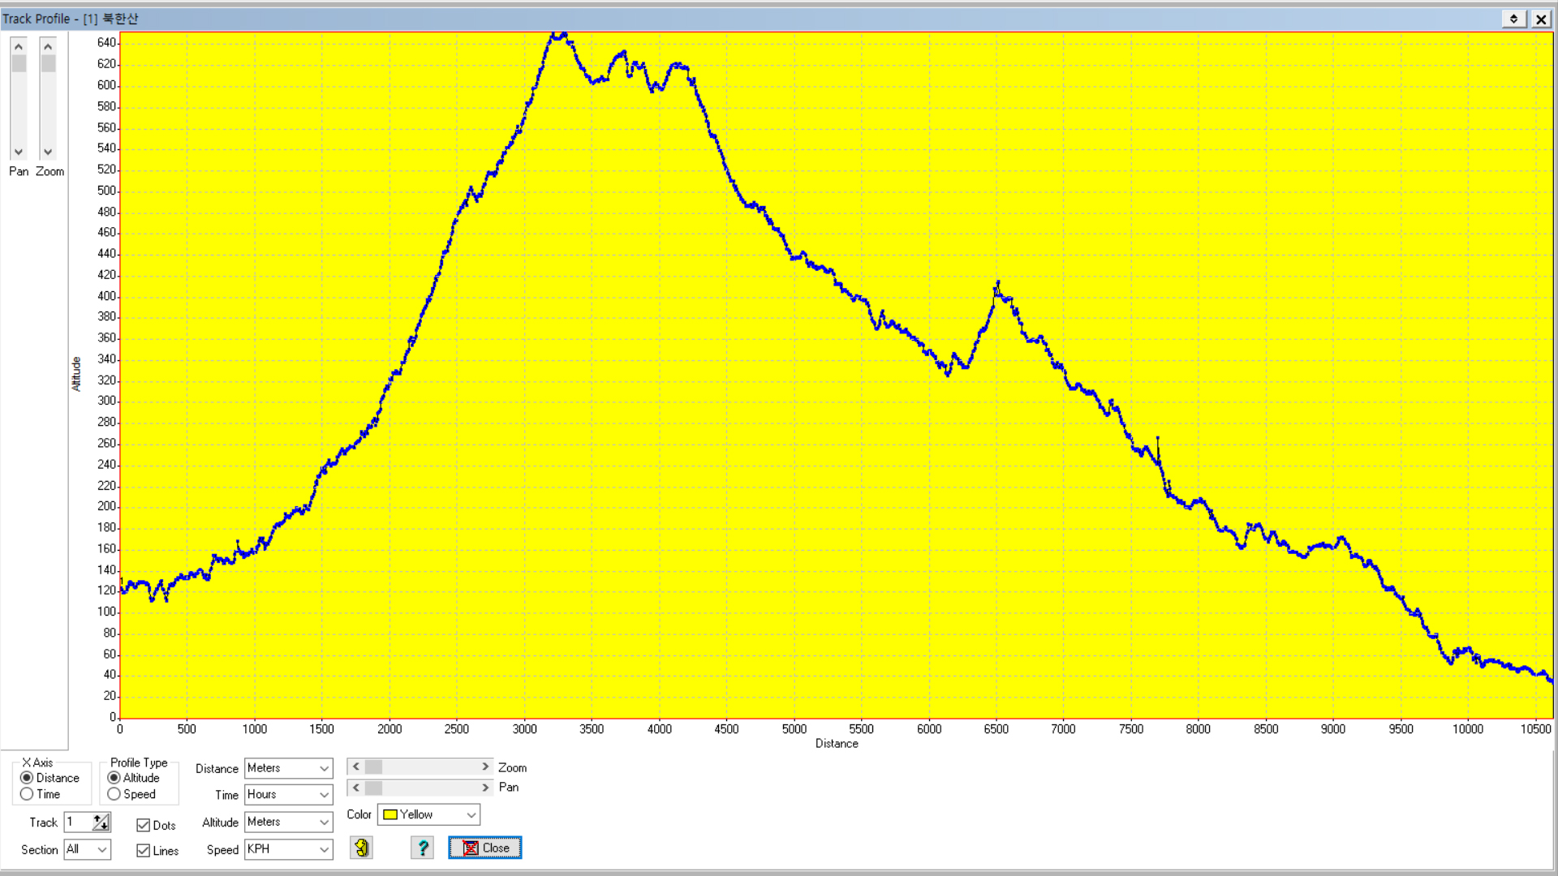Click the horizontal Zoom scrollbar thumb

pos(373,766)
